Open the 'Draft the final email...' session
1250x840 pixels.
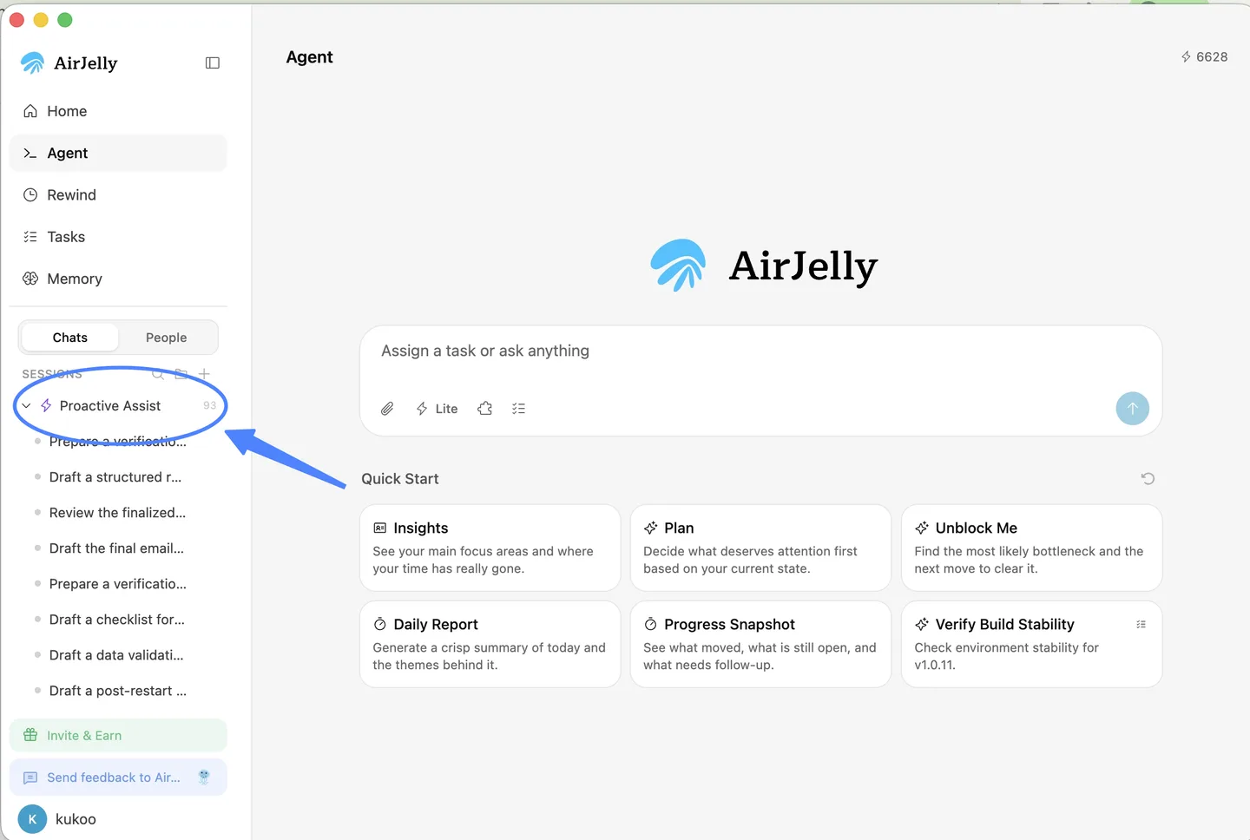(118, 548)
